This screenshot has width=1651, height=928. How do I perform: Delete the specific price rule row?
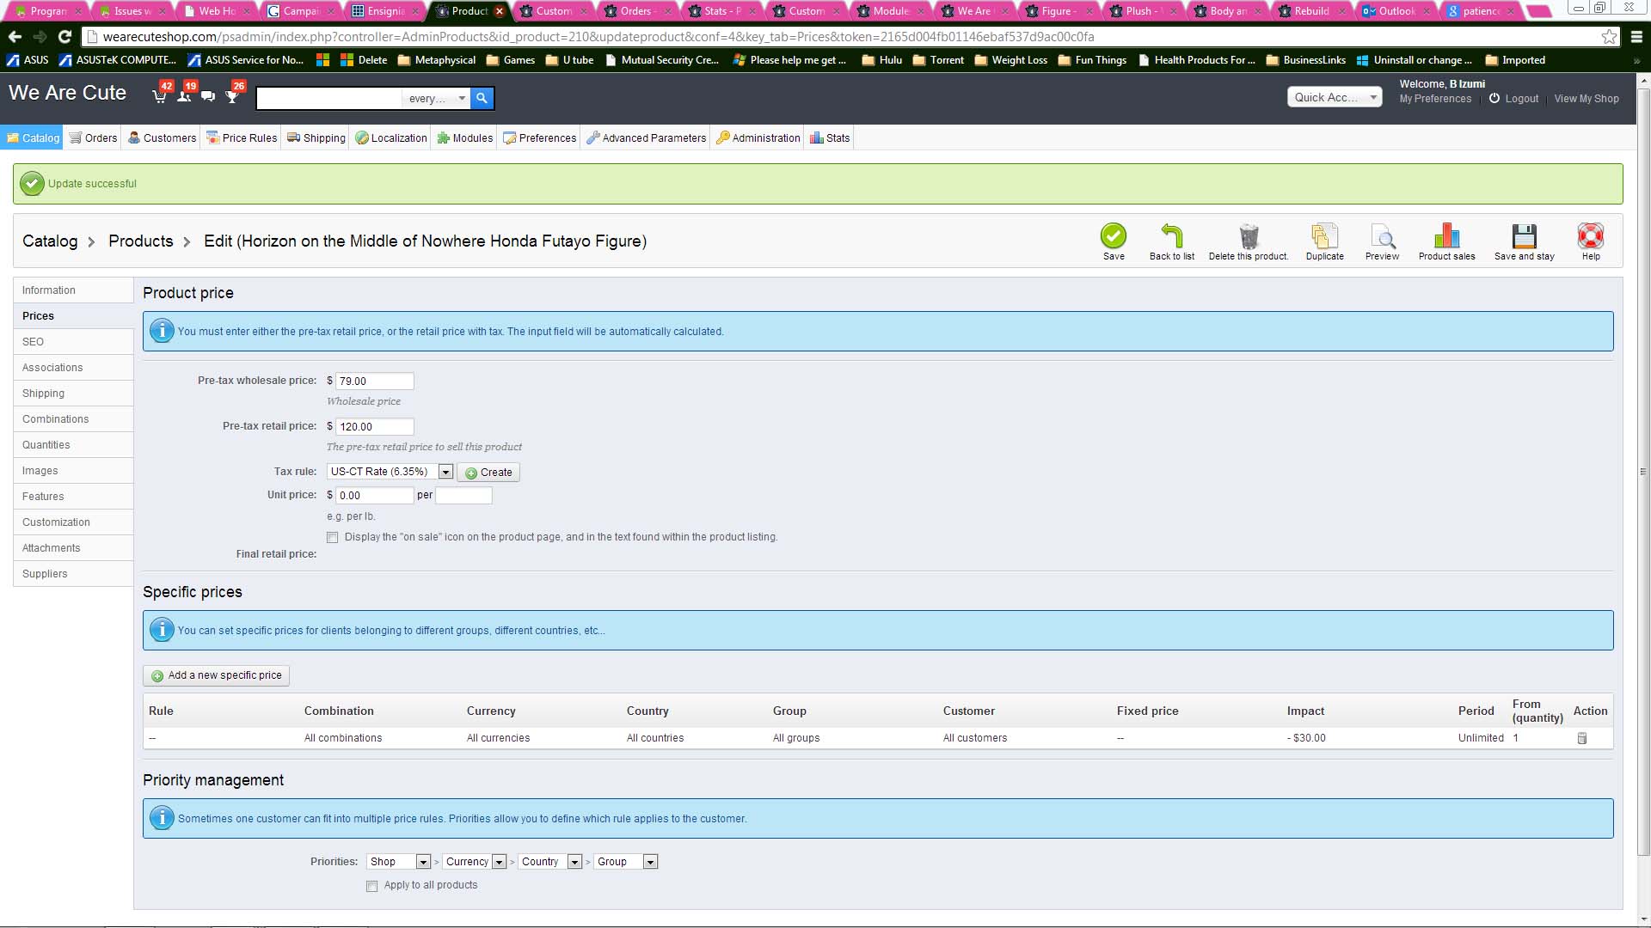1581,738
